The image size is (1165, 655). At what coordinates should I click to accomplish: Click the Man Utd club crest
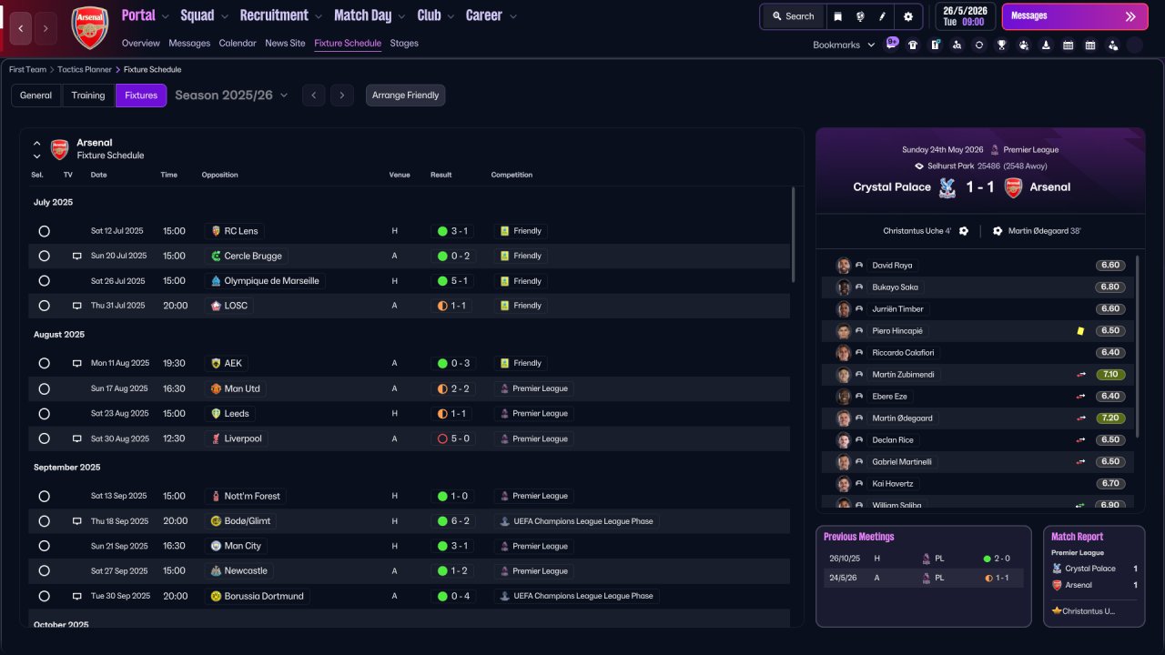tap(216, 388)
